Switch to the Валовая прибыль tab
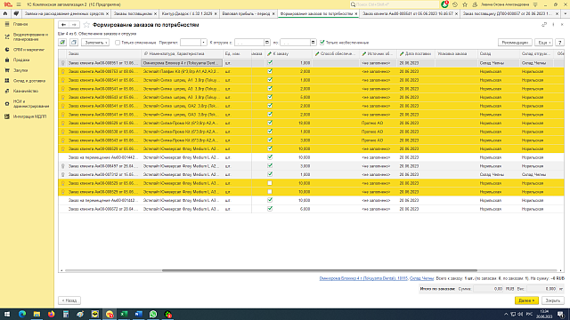The height and width of the screenshot is (320, 570). click(248, 13)
